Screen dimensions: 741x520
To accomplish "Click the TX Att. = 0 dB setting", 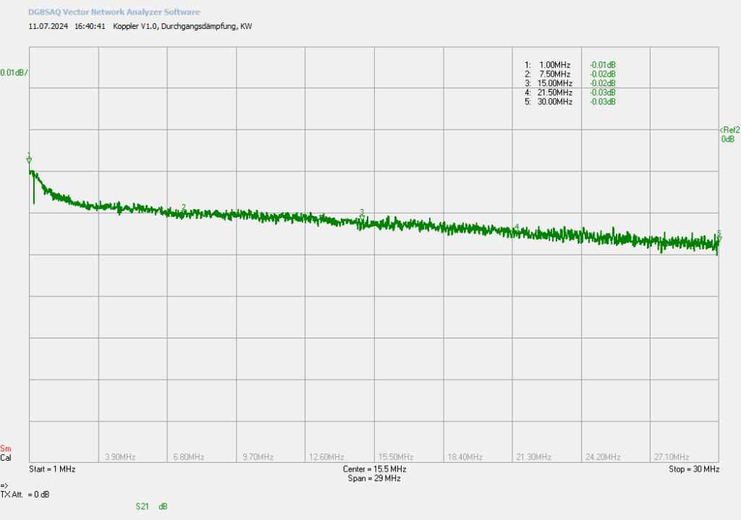I will pyautogui.click(x=25, y=495).
